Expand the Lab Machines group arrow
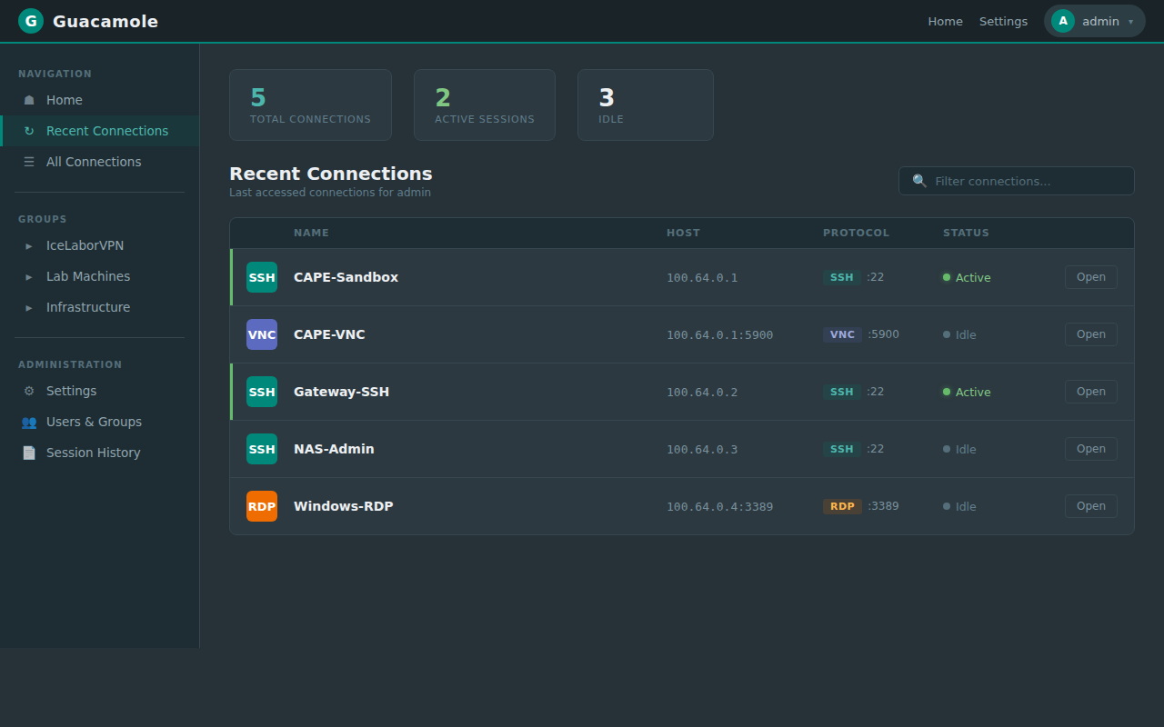This screenshot has height=727, width=1164. click(x=29, y=276)
